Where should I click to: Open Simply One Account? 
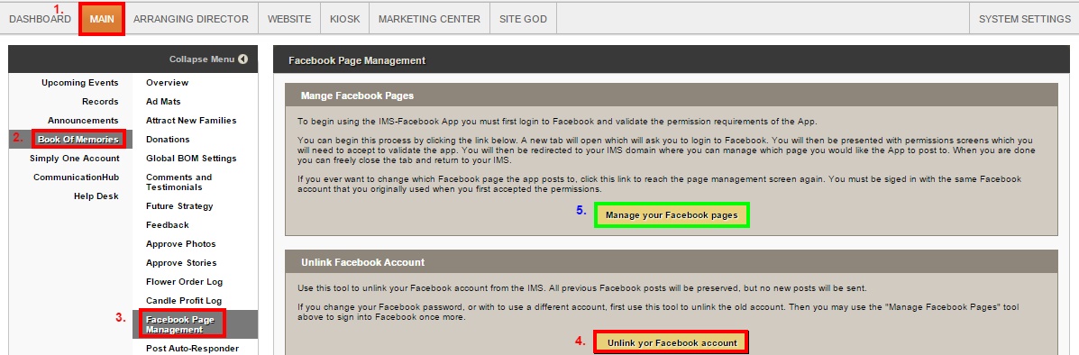click(x=74, y=159)
